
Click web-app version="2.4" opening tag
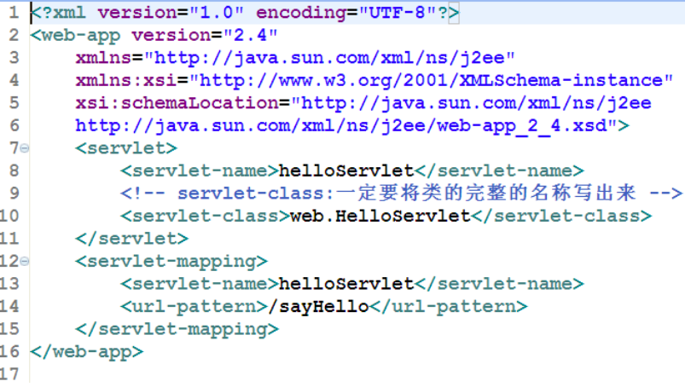(x=154, y=35)
